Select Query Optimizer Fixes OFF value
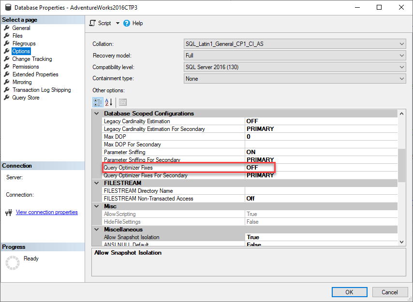This screenshot has height=302, width=413. (321, 168)
